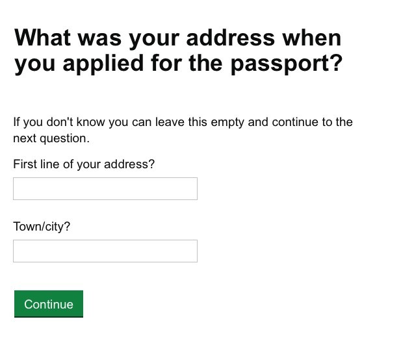Click the "First line of your address?" label
The height and width of the screenshot is (354, 401).
point(84,164)
